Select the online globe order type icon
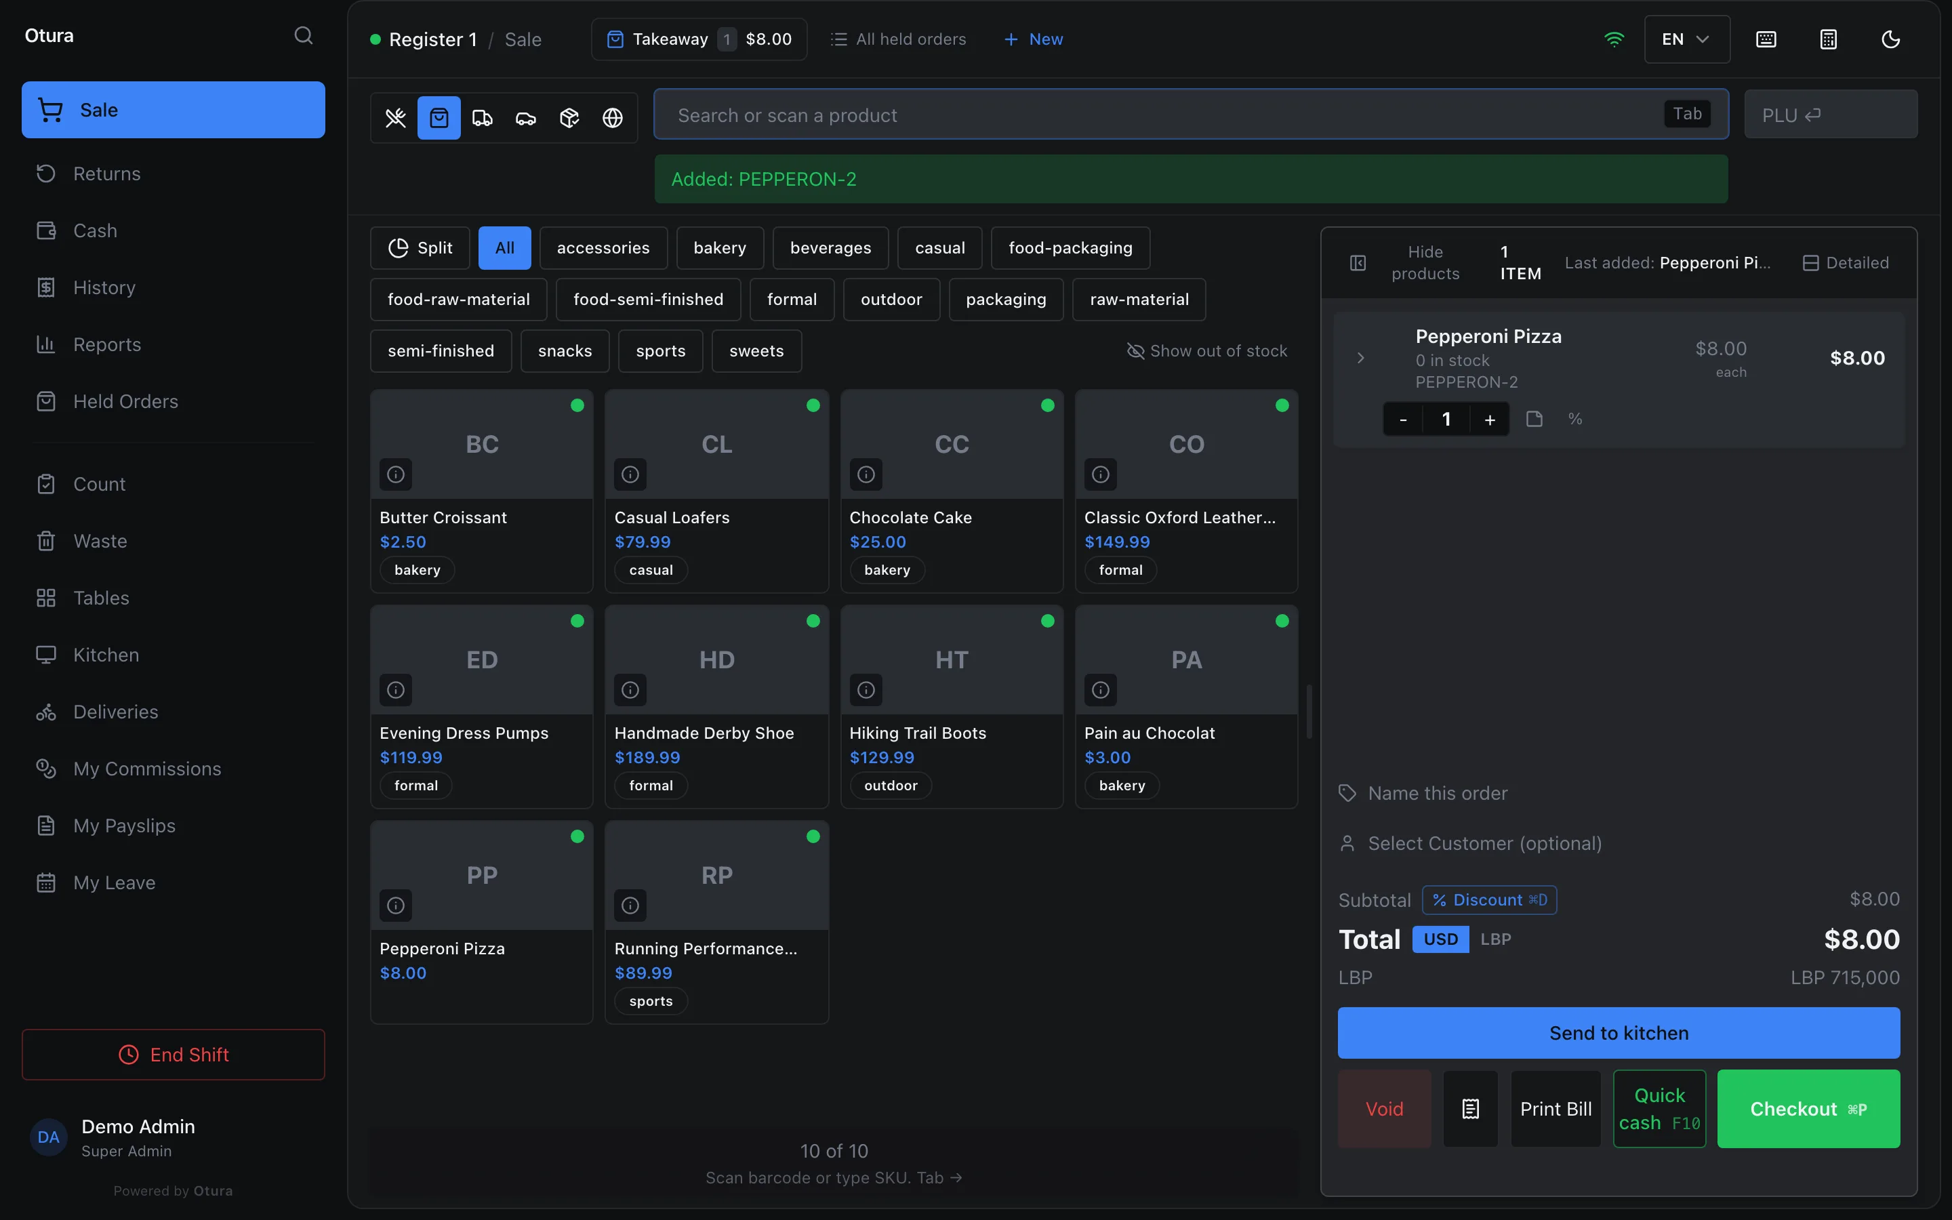Viewport: 1952px width, 1220px height. (613, 118)
